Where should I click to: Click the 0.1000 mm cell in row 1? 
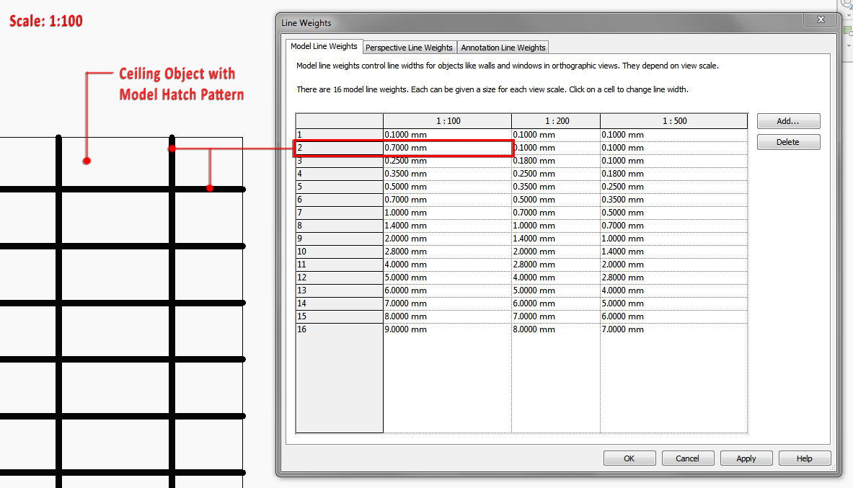point(447,134)
